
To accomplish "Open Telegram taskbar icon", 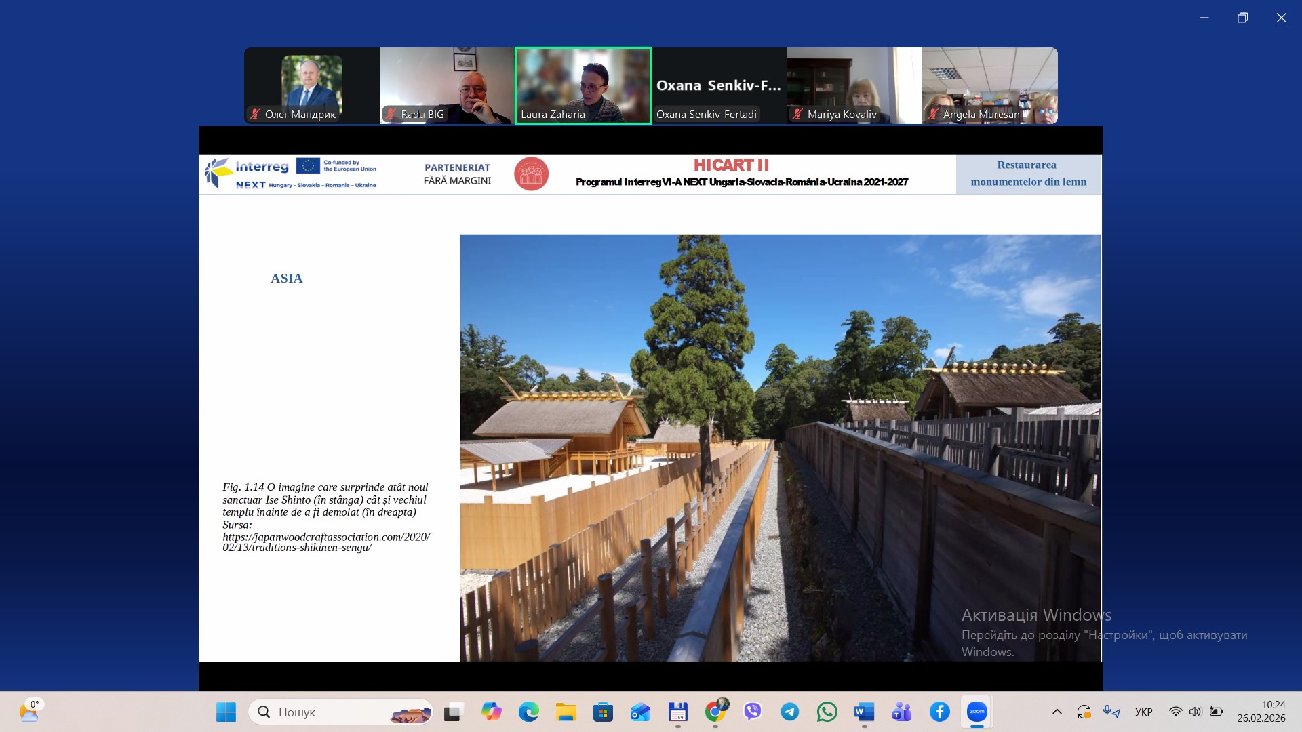I will point(789,712).
